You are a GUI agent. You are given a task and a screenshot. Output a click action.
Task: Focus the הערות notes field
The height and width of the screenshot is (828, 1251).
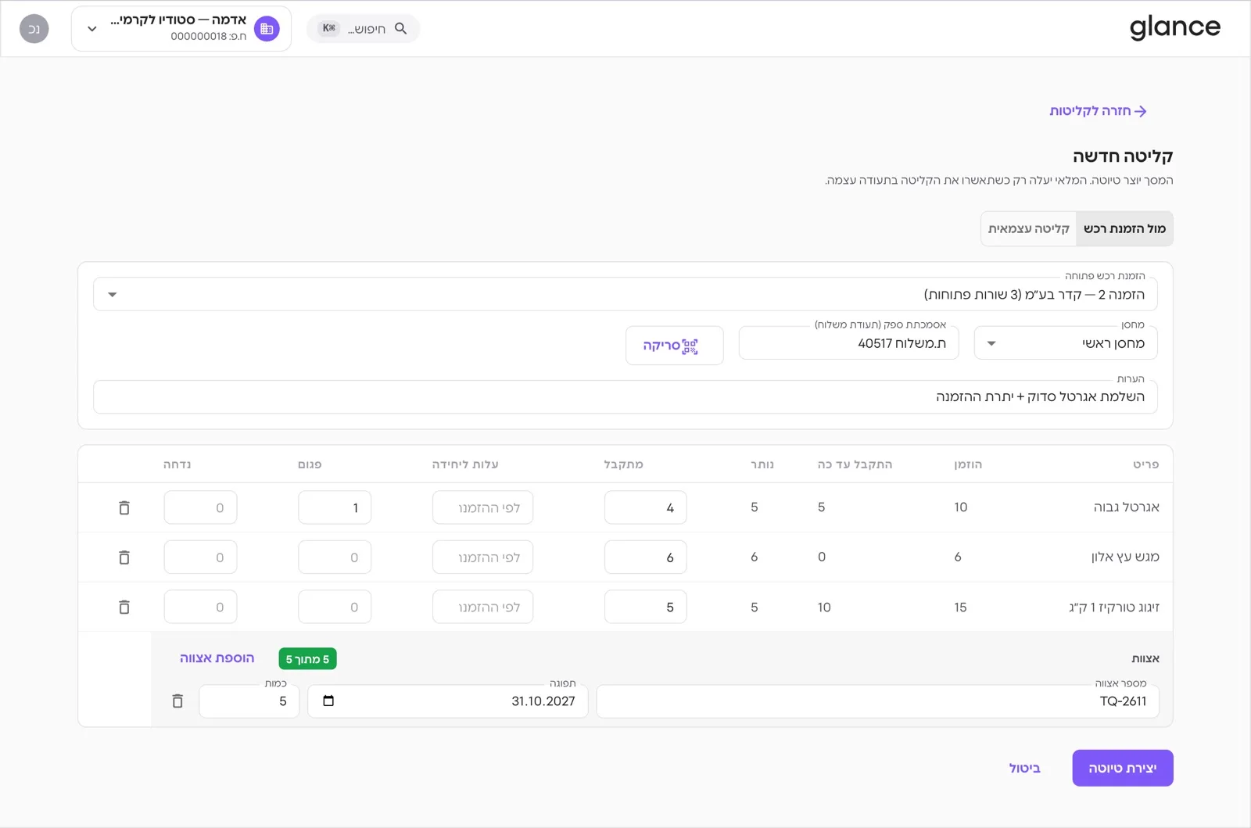pyautogui.click(x=625, y=396)
